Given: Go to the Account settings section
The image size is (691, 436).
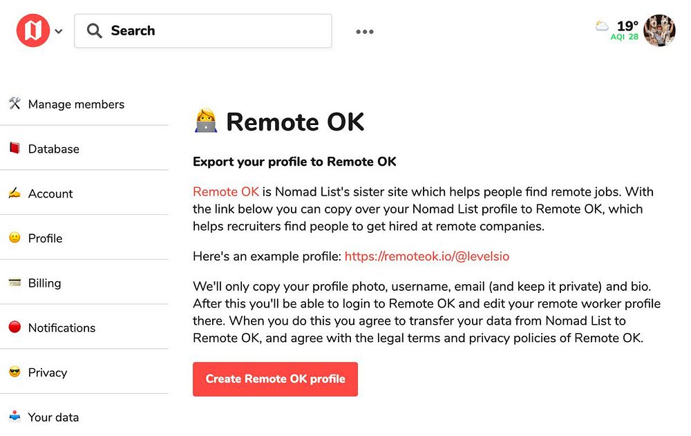Looking at the screenshot, I should pyautogui.click(x=50, y=193).
